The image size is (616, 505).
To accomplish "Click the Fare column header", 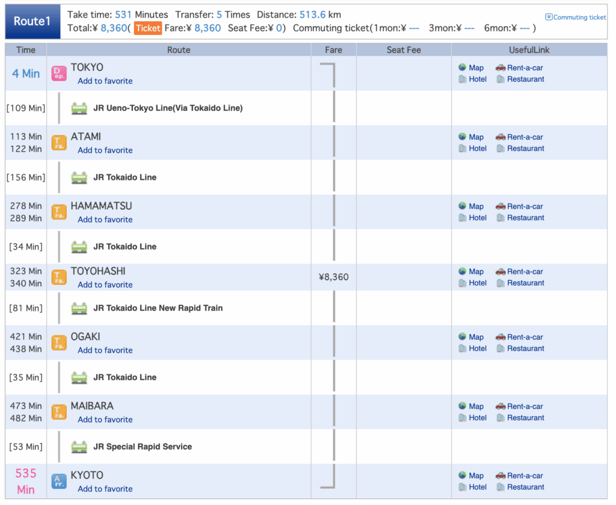I will [333, 50].
